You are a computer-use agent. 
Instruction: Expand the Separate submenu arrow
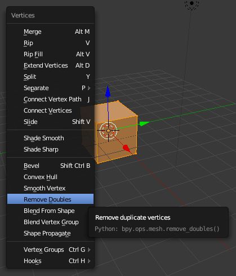[89, 88]
